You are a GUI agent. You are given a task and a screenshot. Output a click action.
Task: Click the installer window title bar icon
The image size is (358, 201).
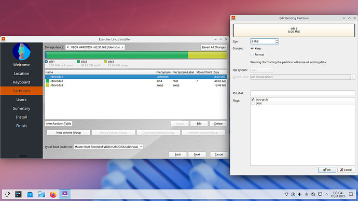pyautogui.click(x=4, y=39)
